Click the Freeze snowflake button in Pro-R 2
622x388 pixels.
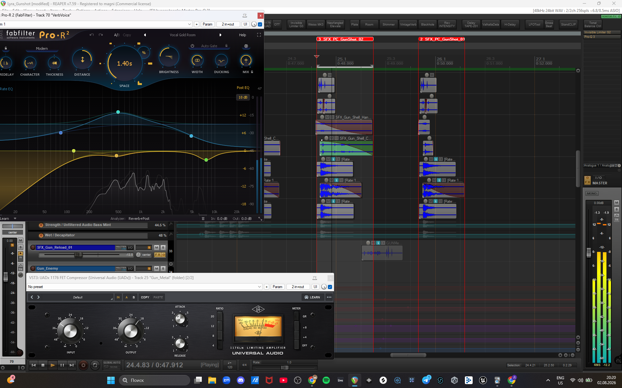tap(246, 46)
